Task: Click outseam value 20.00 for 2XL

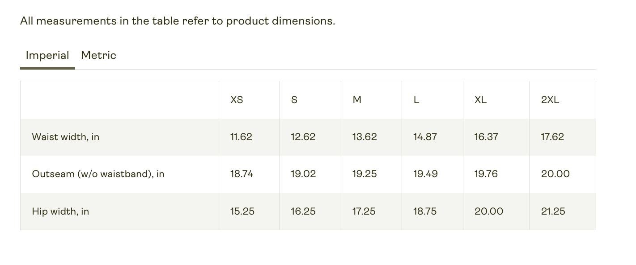Action: click(555, 174)
